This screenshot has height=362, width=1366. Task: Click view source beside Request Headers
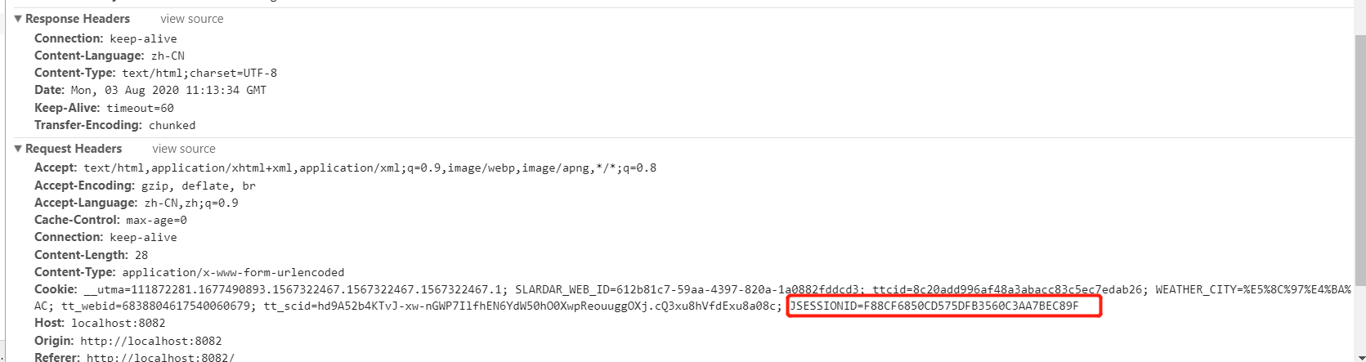pyautogui.click(x=183, y=149)
